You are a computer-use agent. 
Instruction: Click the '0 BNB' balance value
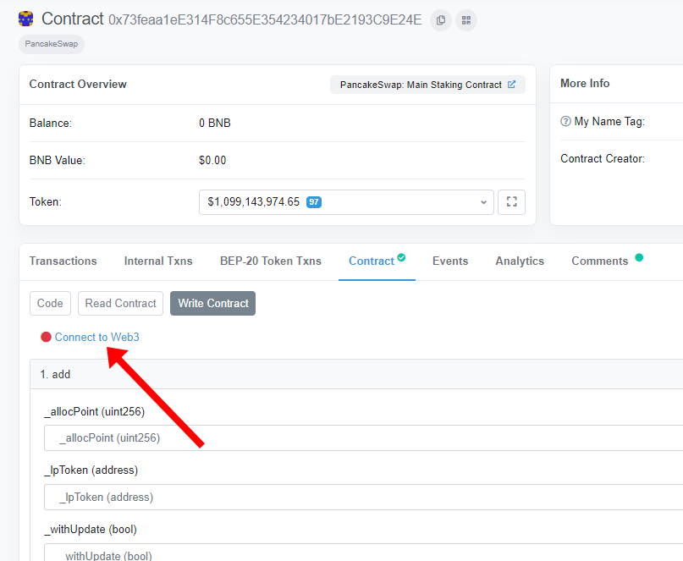[215, 124]
